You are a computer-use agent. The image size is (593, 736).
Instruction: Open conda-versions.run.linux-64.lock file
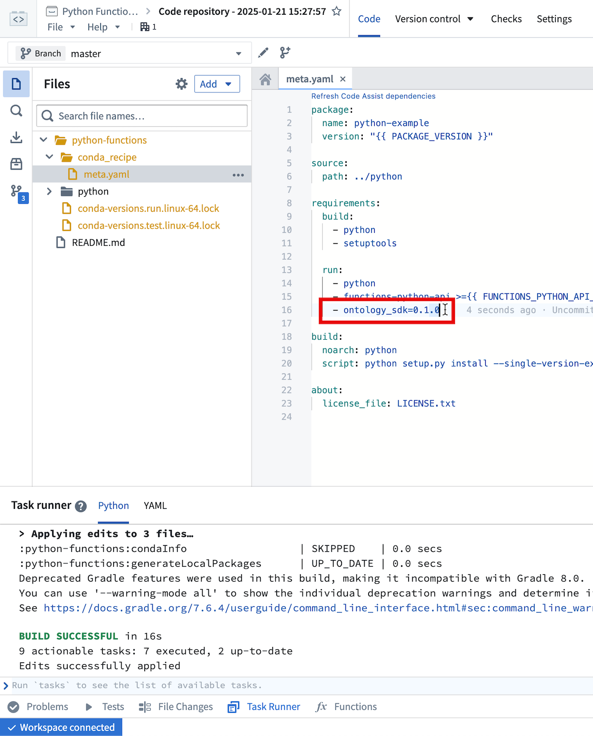pyautogui.click(x=148, y=208)
